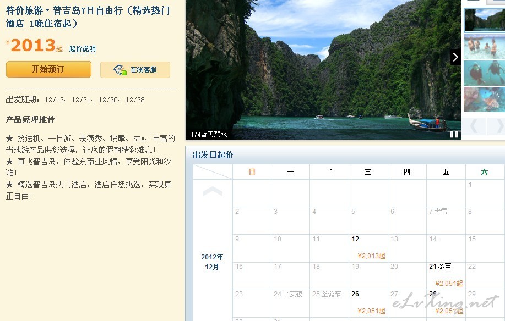Click the 一 Monday column header
This screenshot has height=321, width=505.
coord(290,172)
